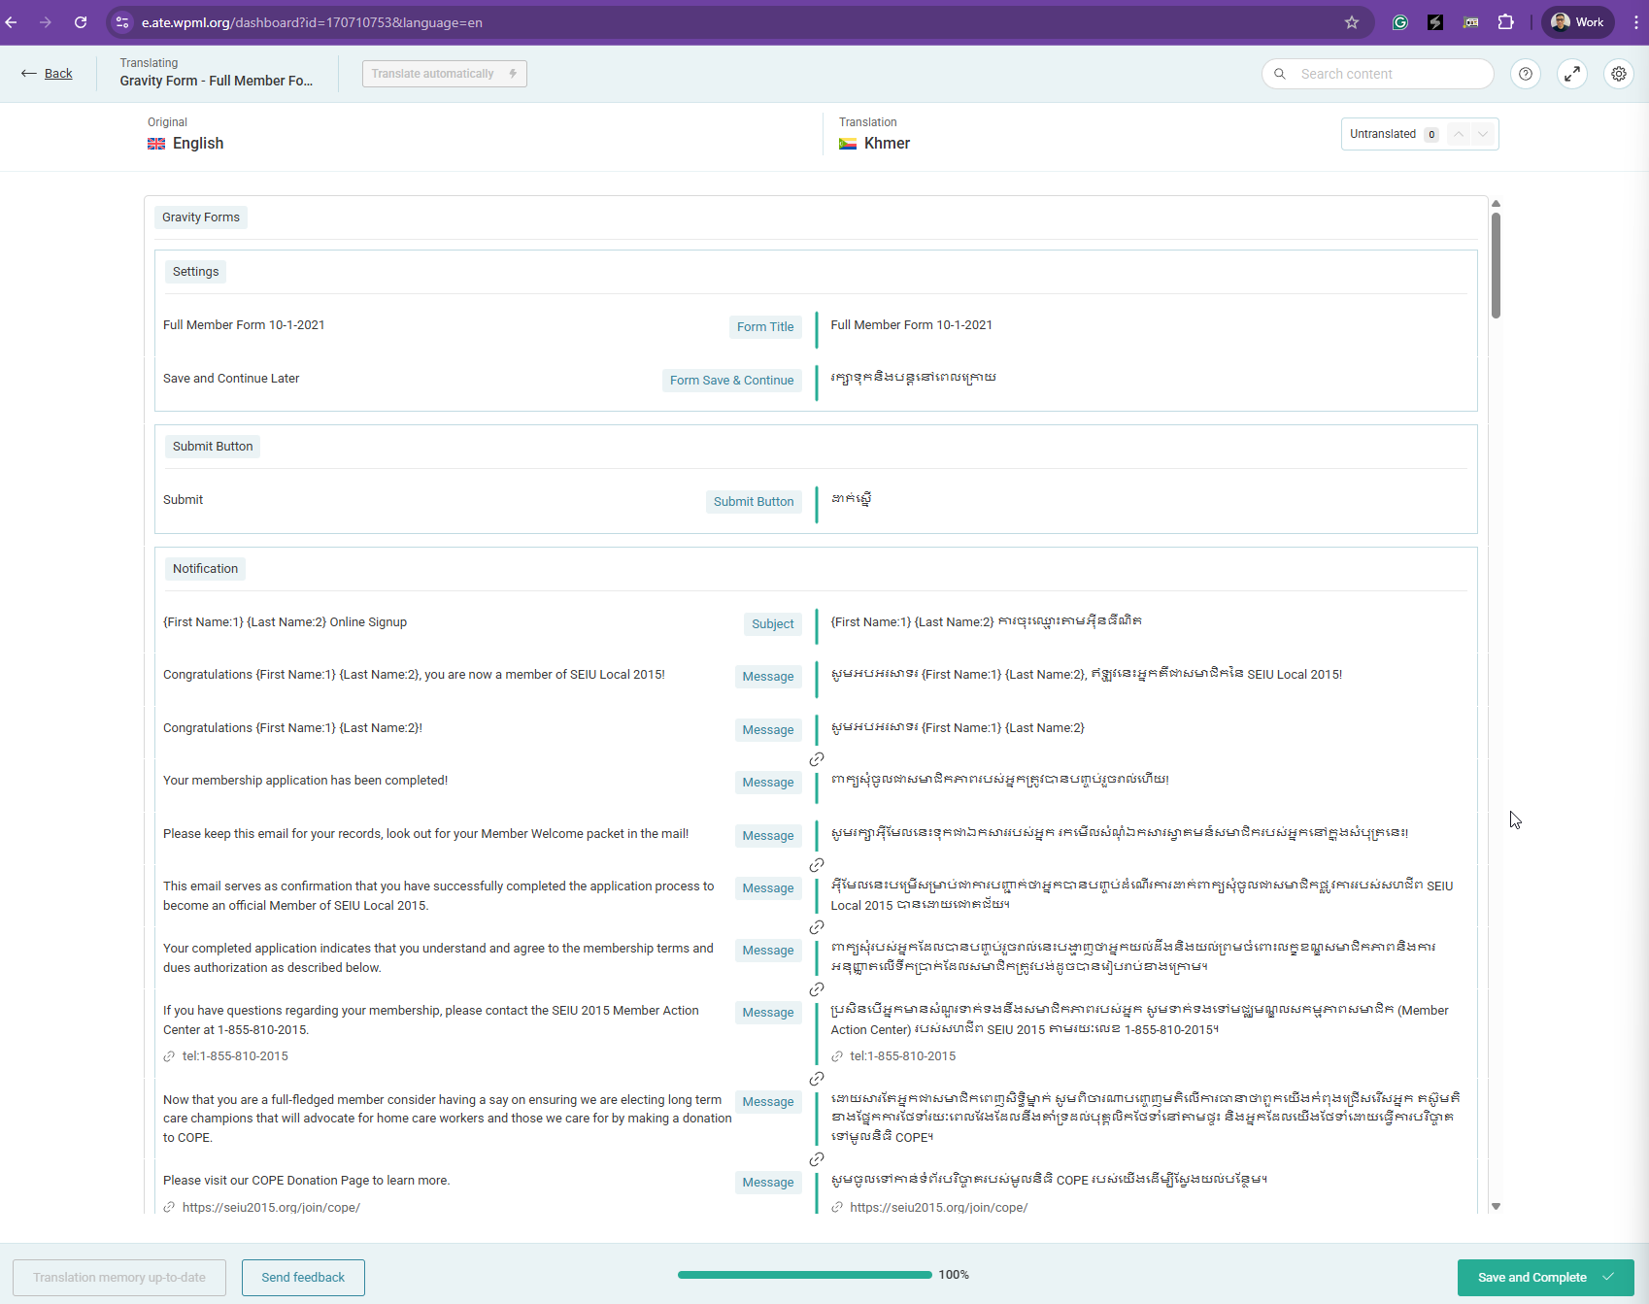Select Message tag for 'If you have questions' row
This screenshot has width=1649, height=1304.
coord(768,1013)
